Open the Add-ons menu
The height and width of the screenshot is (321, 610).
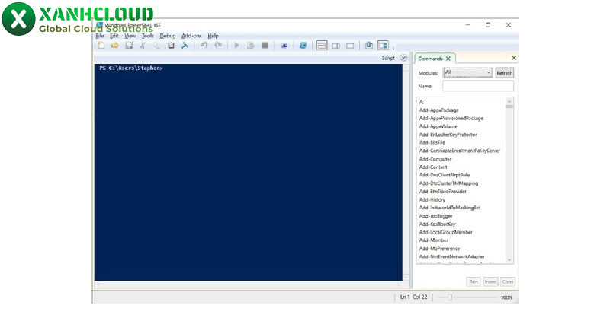[192, 36]
